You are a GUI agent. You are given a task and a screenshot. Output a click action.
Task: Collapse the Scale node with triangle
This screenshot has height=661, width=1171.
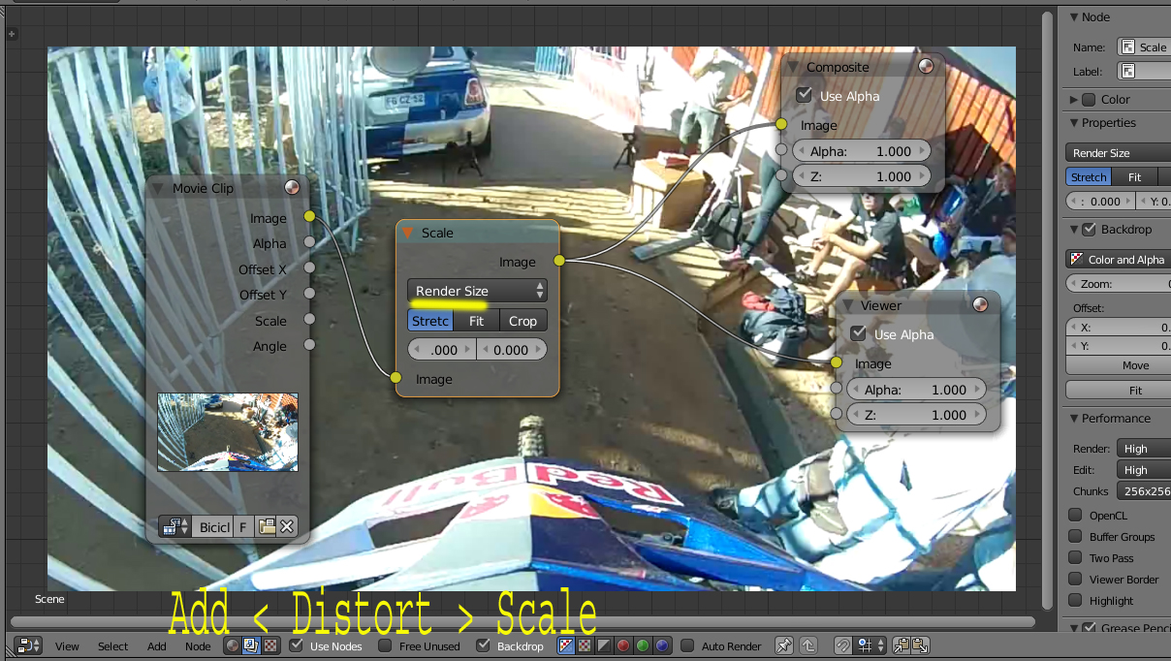tap(408, 234)
